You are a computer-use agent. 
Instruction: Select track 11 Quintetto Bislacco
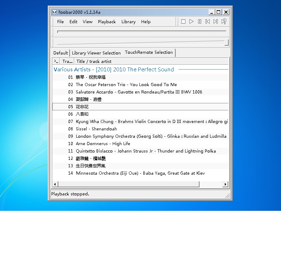pos(140,151)
